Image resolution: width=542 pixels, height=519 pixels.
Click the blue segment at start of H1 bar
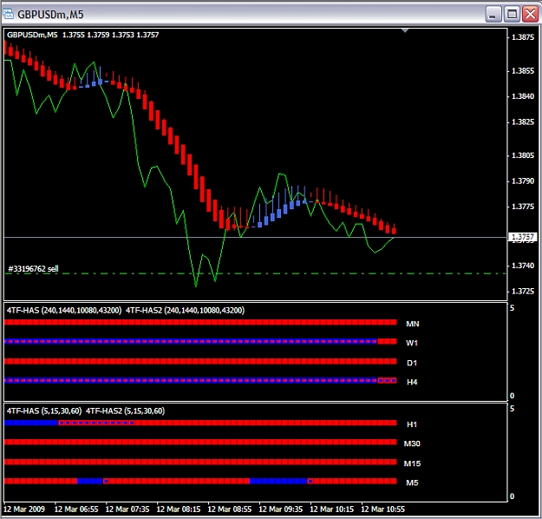(x=30, y=423)
